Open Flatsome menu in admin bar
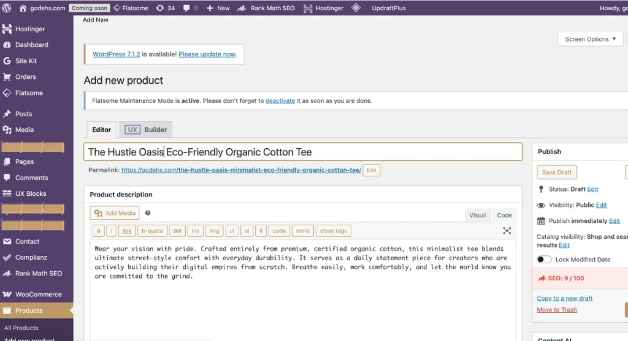The height and width of the screenshot is (341, 628). 131,8
